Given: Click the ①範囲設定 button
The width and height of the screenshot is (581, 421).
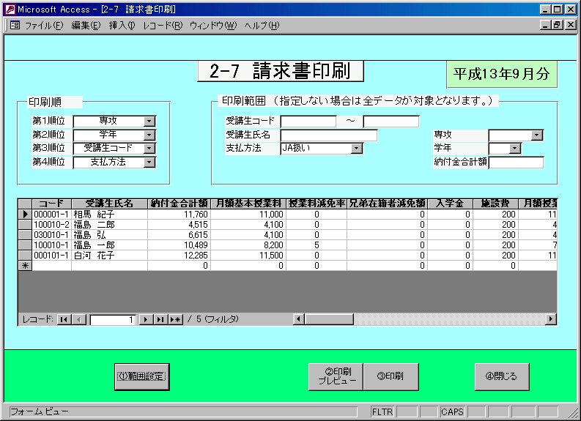Looking at the screenshot, I should [142, 376].
